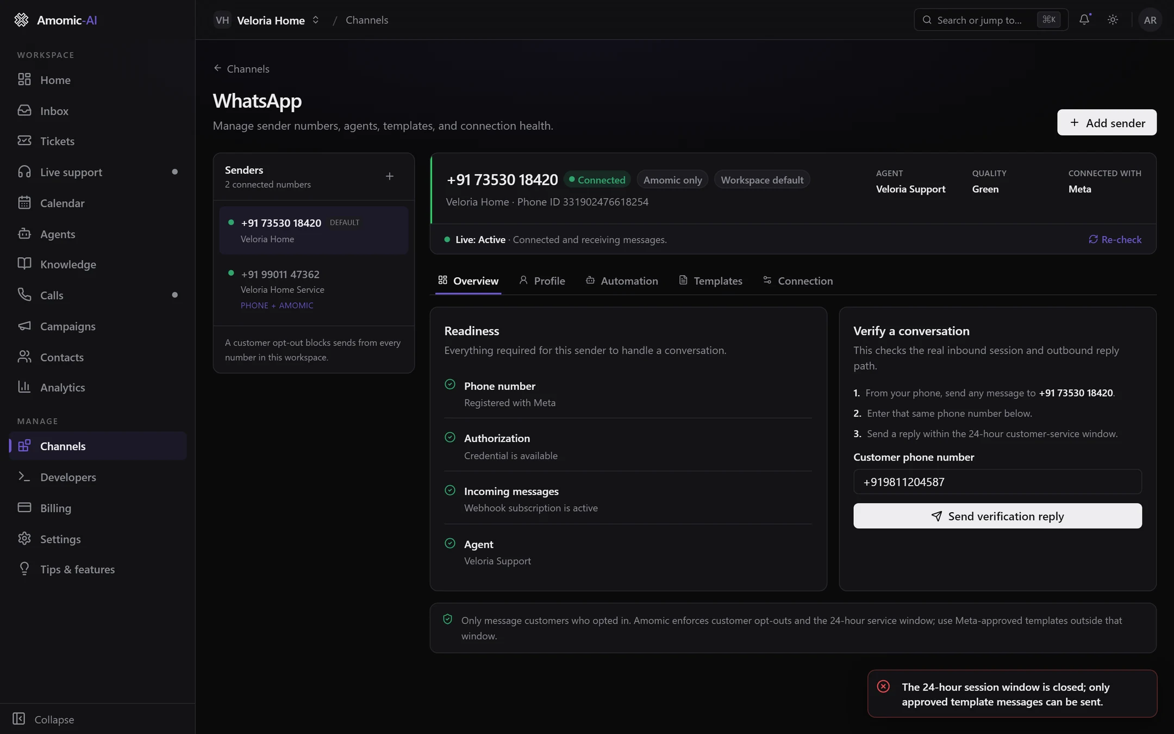The width and height of the screenshot is (1174, 734).
Task: Open Calls from the sidebar
Action: pos(98,296)
